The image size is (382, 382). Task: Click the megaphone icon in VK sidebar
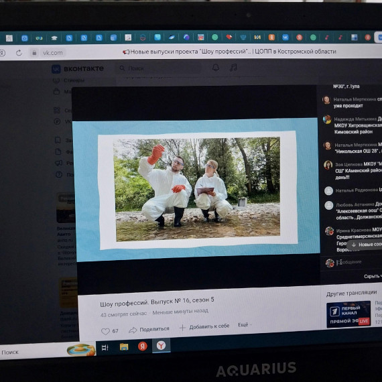(x=58, y=163)
